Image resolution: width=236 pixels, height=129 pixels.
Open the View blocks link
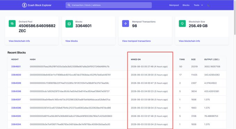coord(72,41)
